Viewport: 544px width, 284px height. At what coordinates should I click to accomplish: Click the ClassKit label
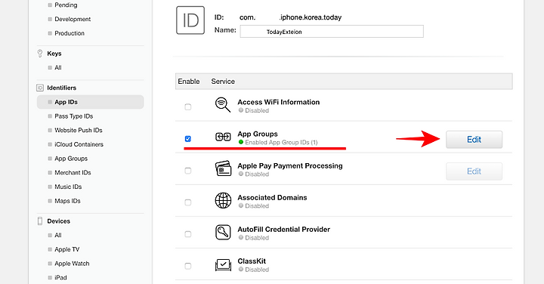click(x=252, y=261)
